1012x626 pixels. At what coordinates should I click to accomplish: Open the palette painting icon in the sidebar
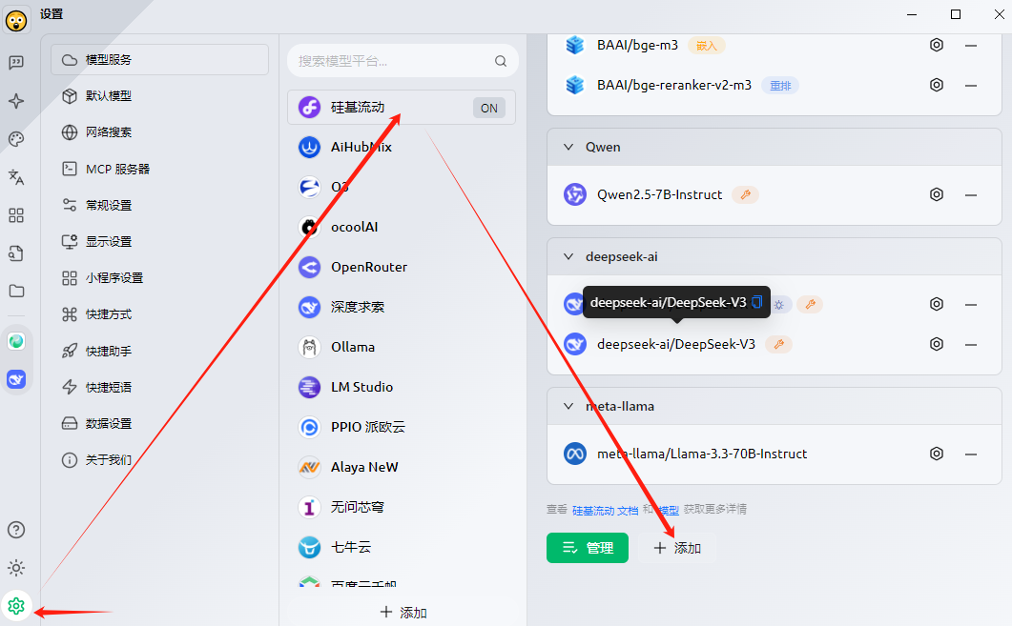[x=16, y=138]
